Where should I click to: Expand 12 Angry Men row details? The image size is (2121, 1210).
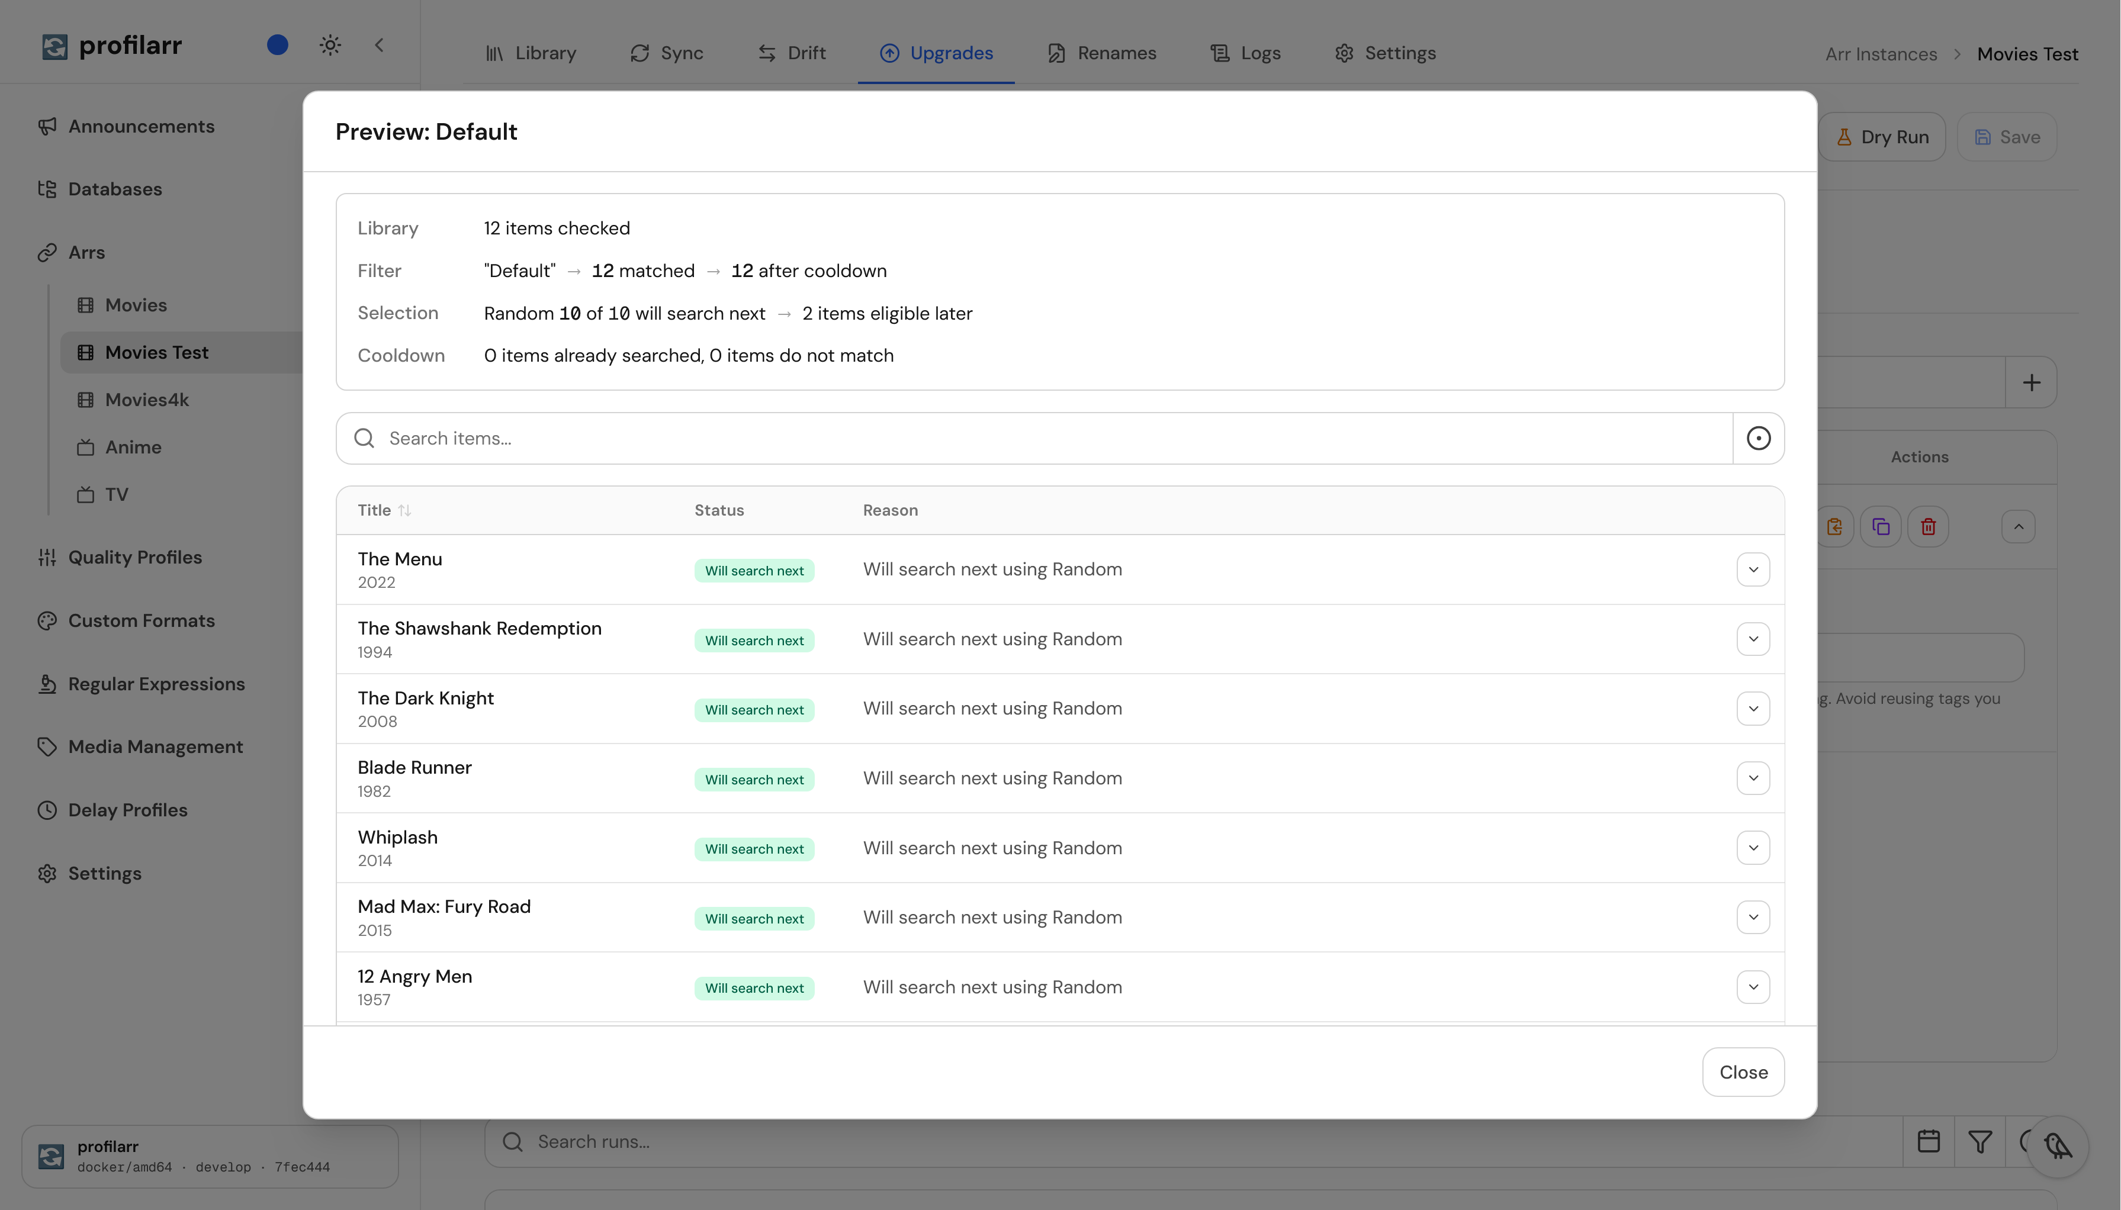point(1753,987)
